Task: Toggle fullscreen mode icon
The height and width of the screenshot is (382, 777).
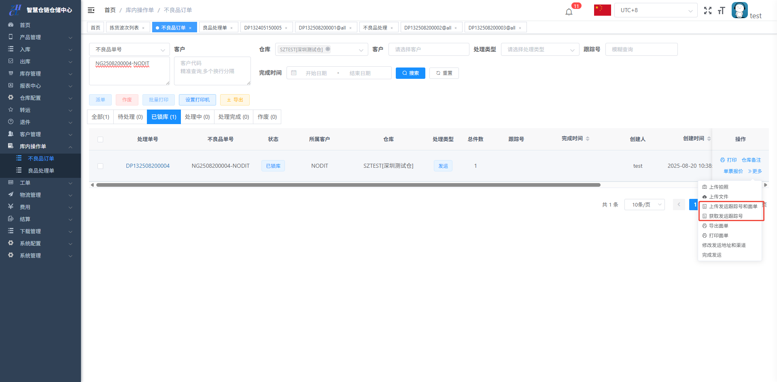Action: 707,11
